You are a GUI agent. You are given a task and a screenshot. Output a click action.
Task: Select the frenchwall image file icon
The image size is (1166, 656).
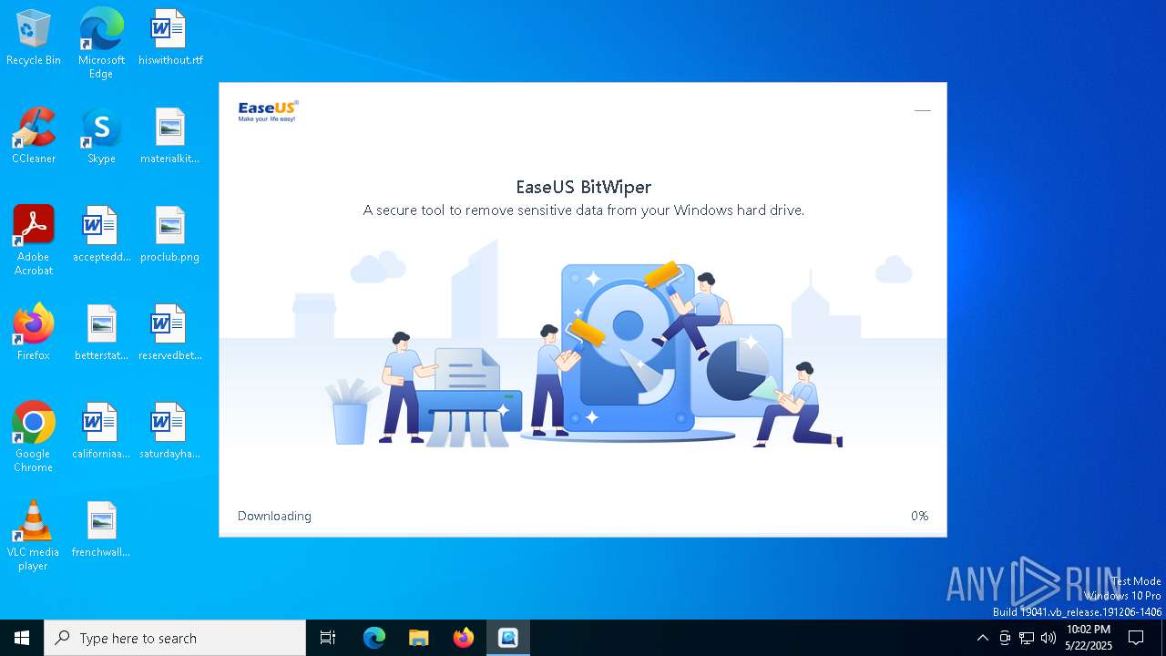click(101, 529)
